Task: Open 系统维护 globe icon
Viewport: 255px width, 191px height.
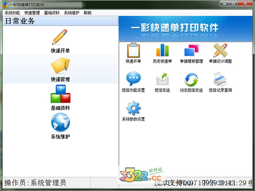Action: [x=60, y=122]
